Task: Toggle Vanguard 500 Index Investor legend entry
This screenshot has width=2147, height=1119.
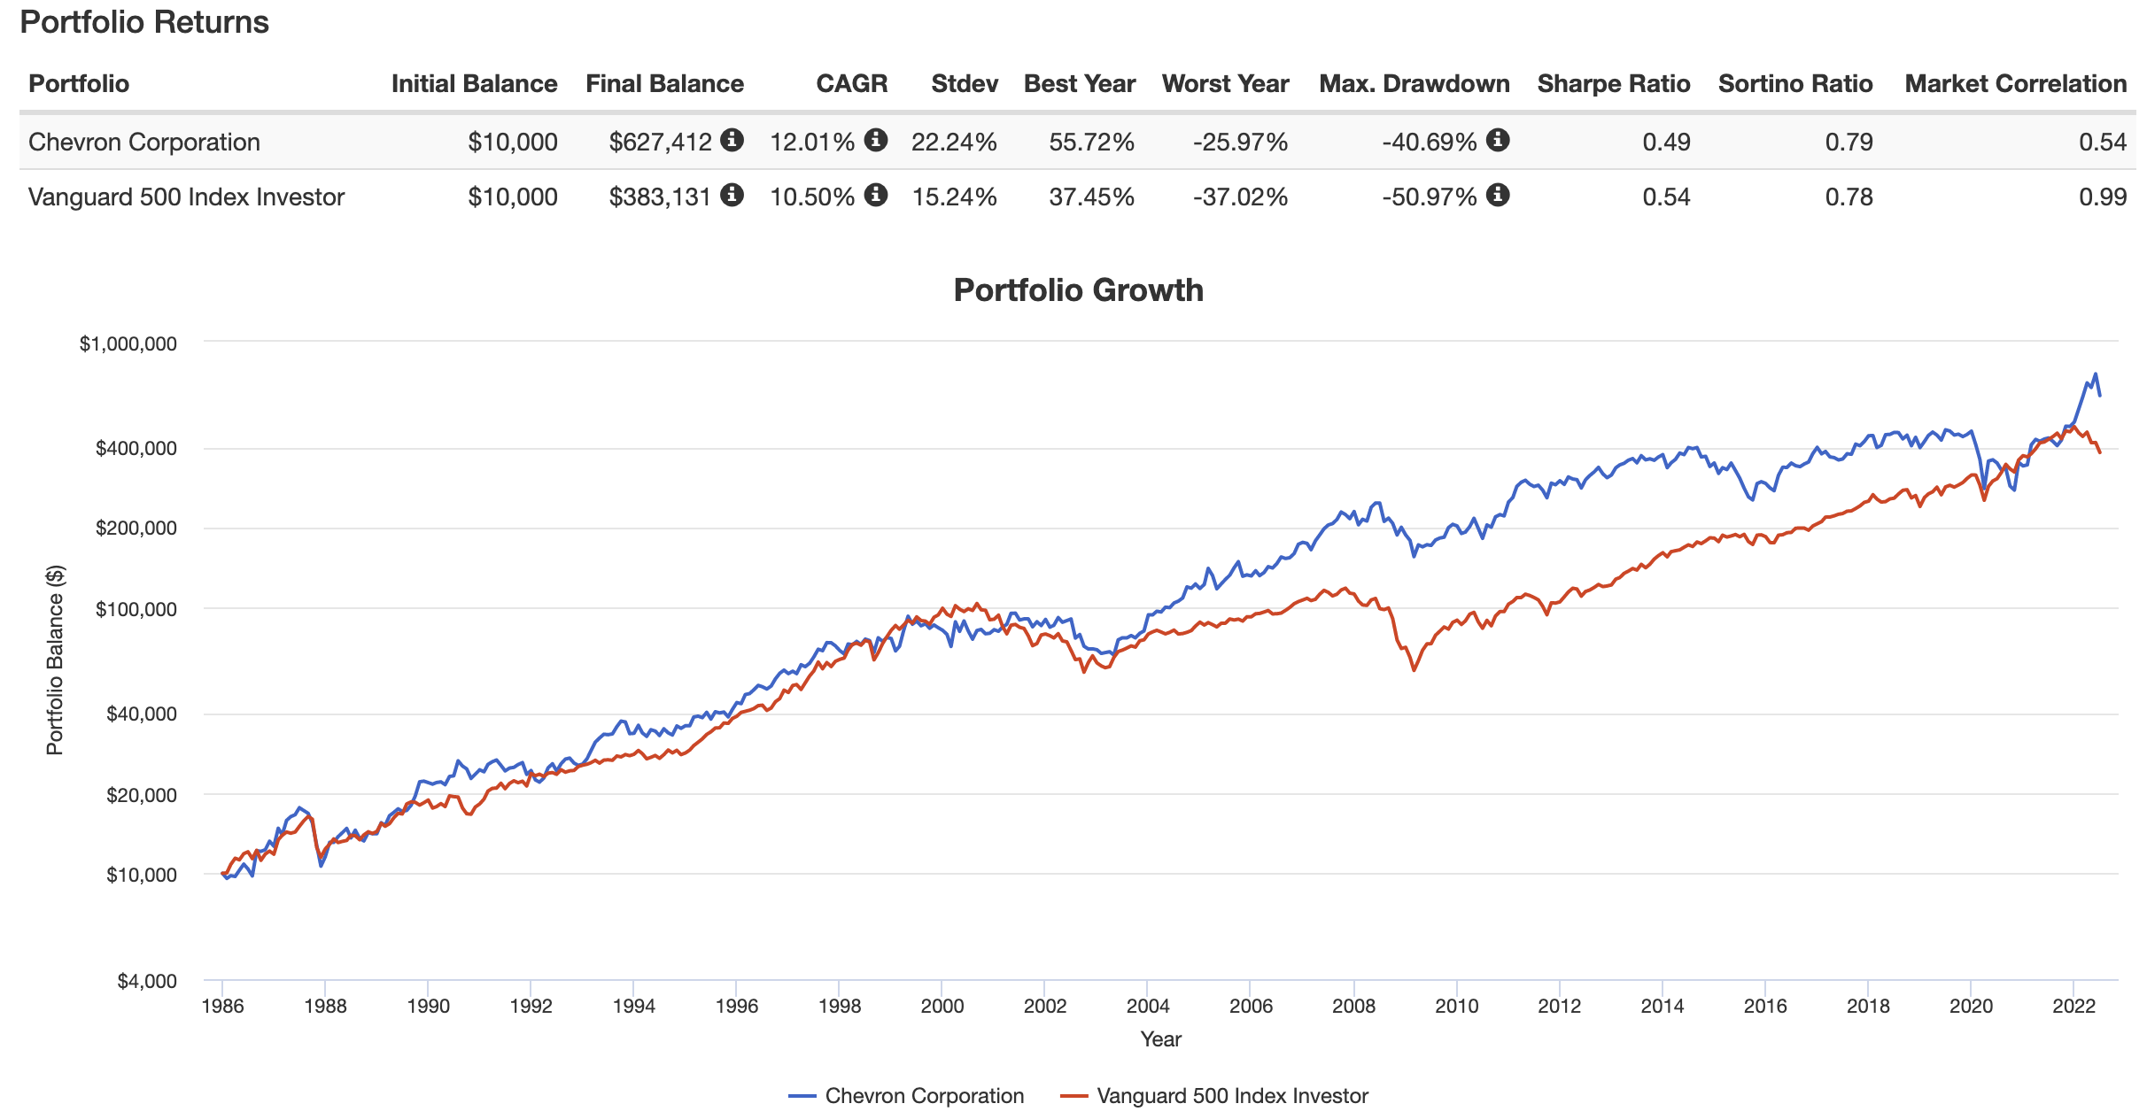Action: click(x=1232, y=1096)
